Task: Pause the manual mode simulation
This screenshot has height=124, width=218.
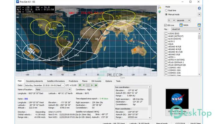Action: [x=88, y=85]
